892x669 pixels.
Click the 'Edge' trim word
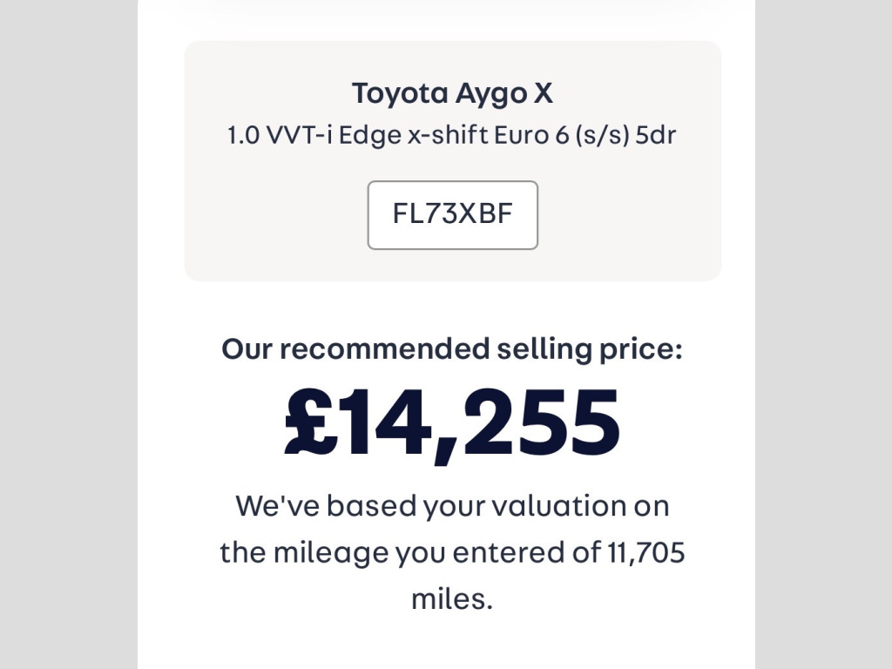367,136
